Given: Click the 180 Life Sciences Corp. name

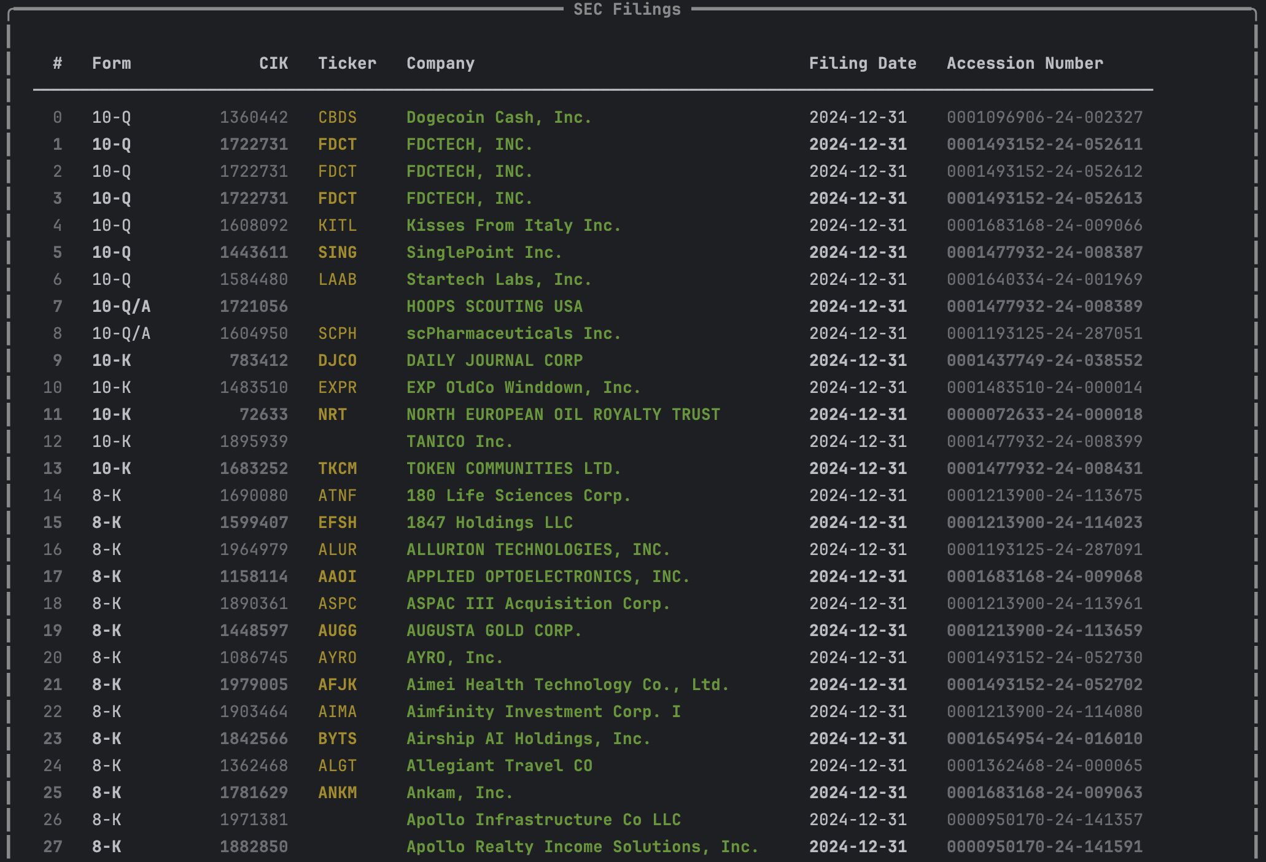Looking at the screenshot, I should point(518,495).
